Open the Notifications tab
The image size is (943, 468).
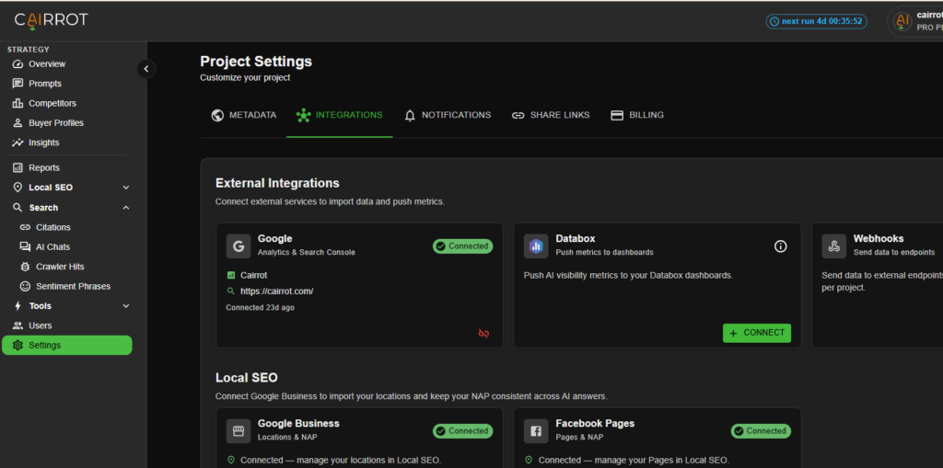coord(447,115)
